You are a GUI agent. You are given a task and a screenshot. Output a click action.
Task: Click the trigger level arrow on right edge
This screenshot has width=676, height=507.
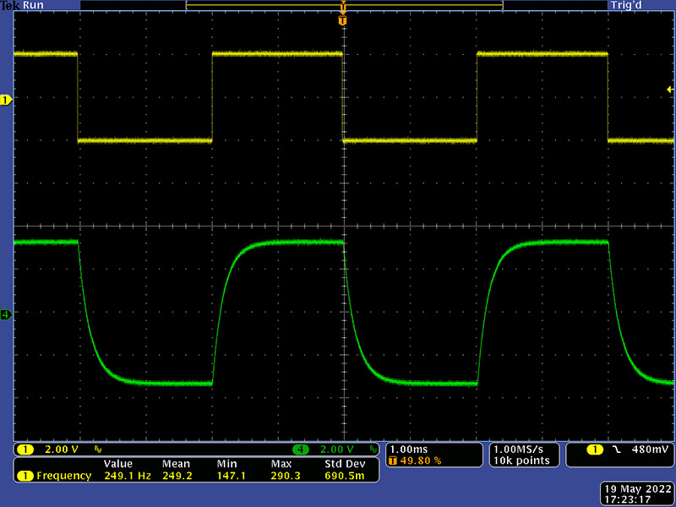click(x=670, y=90)
